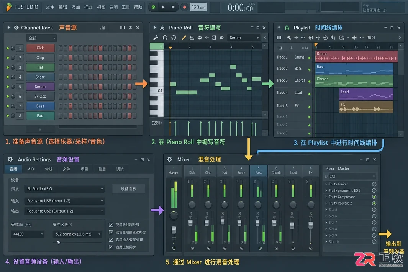The height and width of the screenshot is (272, 408).
Task: Click the Drums clip in Playlist
Action: tap(356, 56)
